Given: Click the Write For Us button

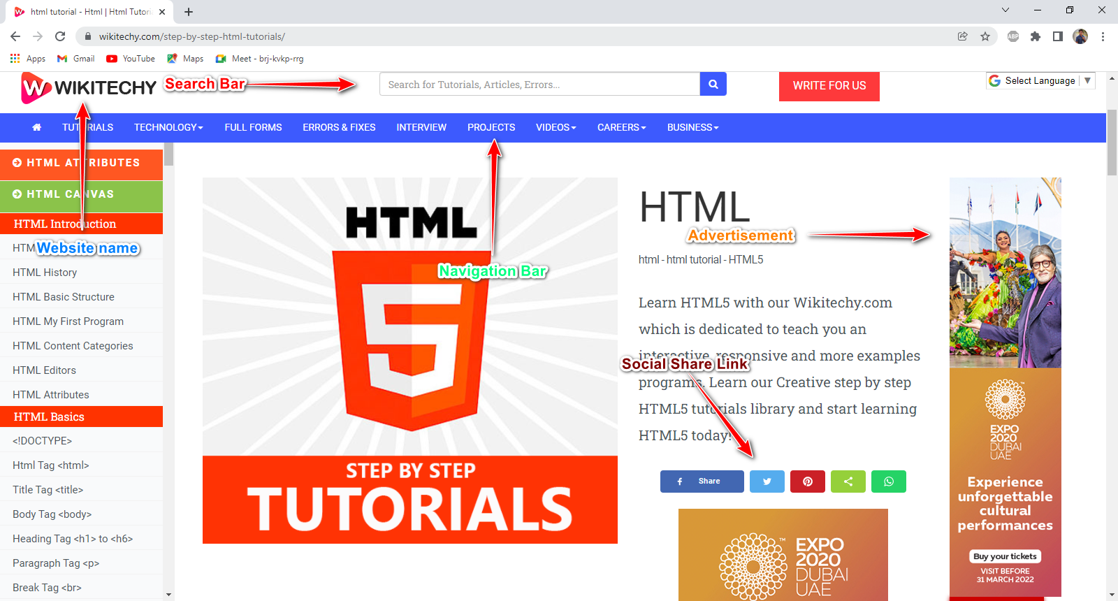Looking at the screenshot, I should coord(829,86).
